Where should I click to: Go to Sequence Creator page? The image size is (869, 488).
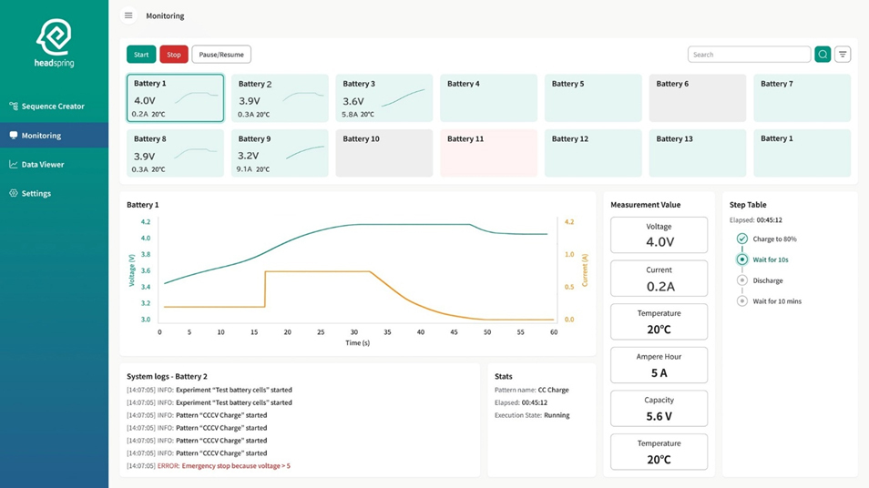pyautogui.click(x=53, y=107)
